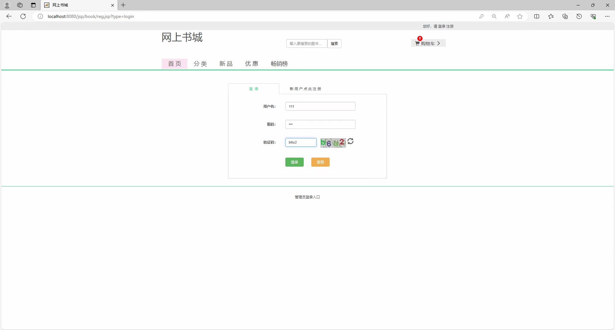Open the Favorites list icon
This screenshot has height=330, width=615.
pyautogui.click(x=551, y=16)
